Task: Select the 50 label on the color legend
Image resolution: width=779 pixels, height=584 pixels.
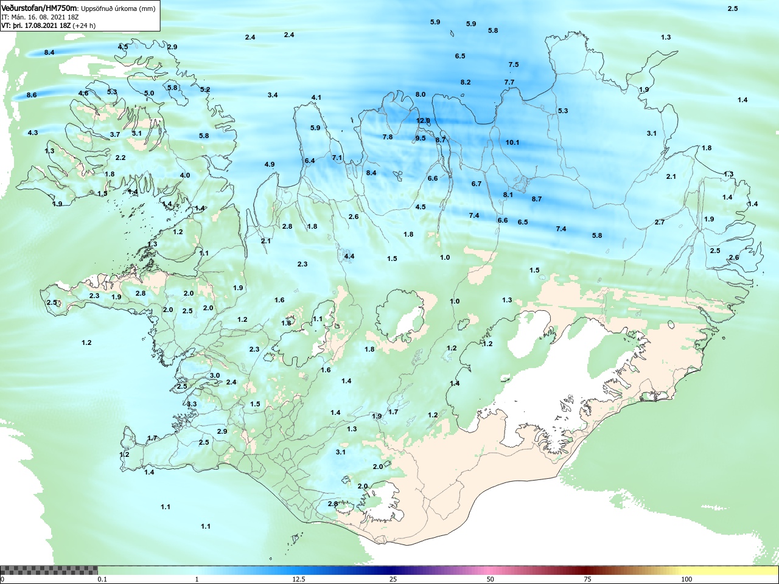Action: [x=491, y=579]
